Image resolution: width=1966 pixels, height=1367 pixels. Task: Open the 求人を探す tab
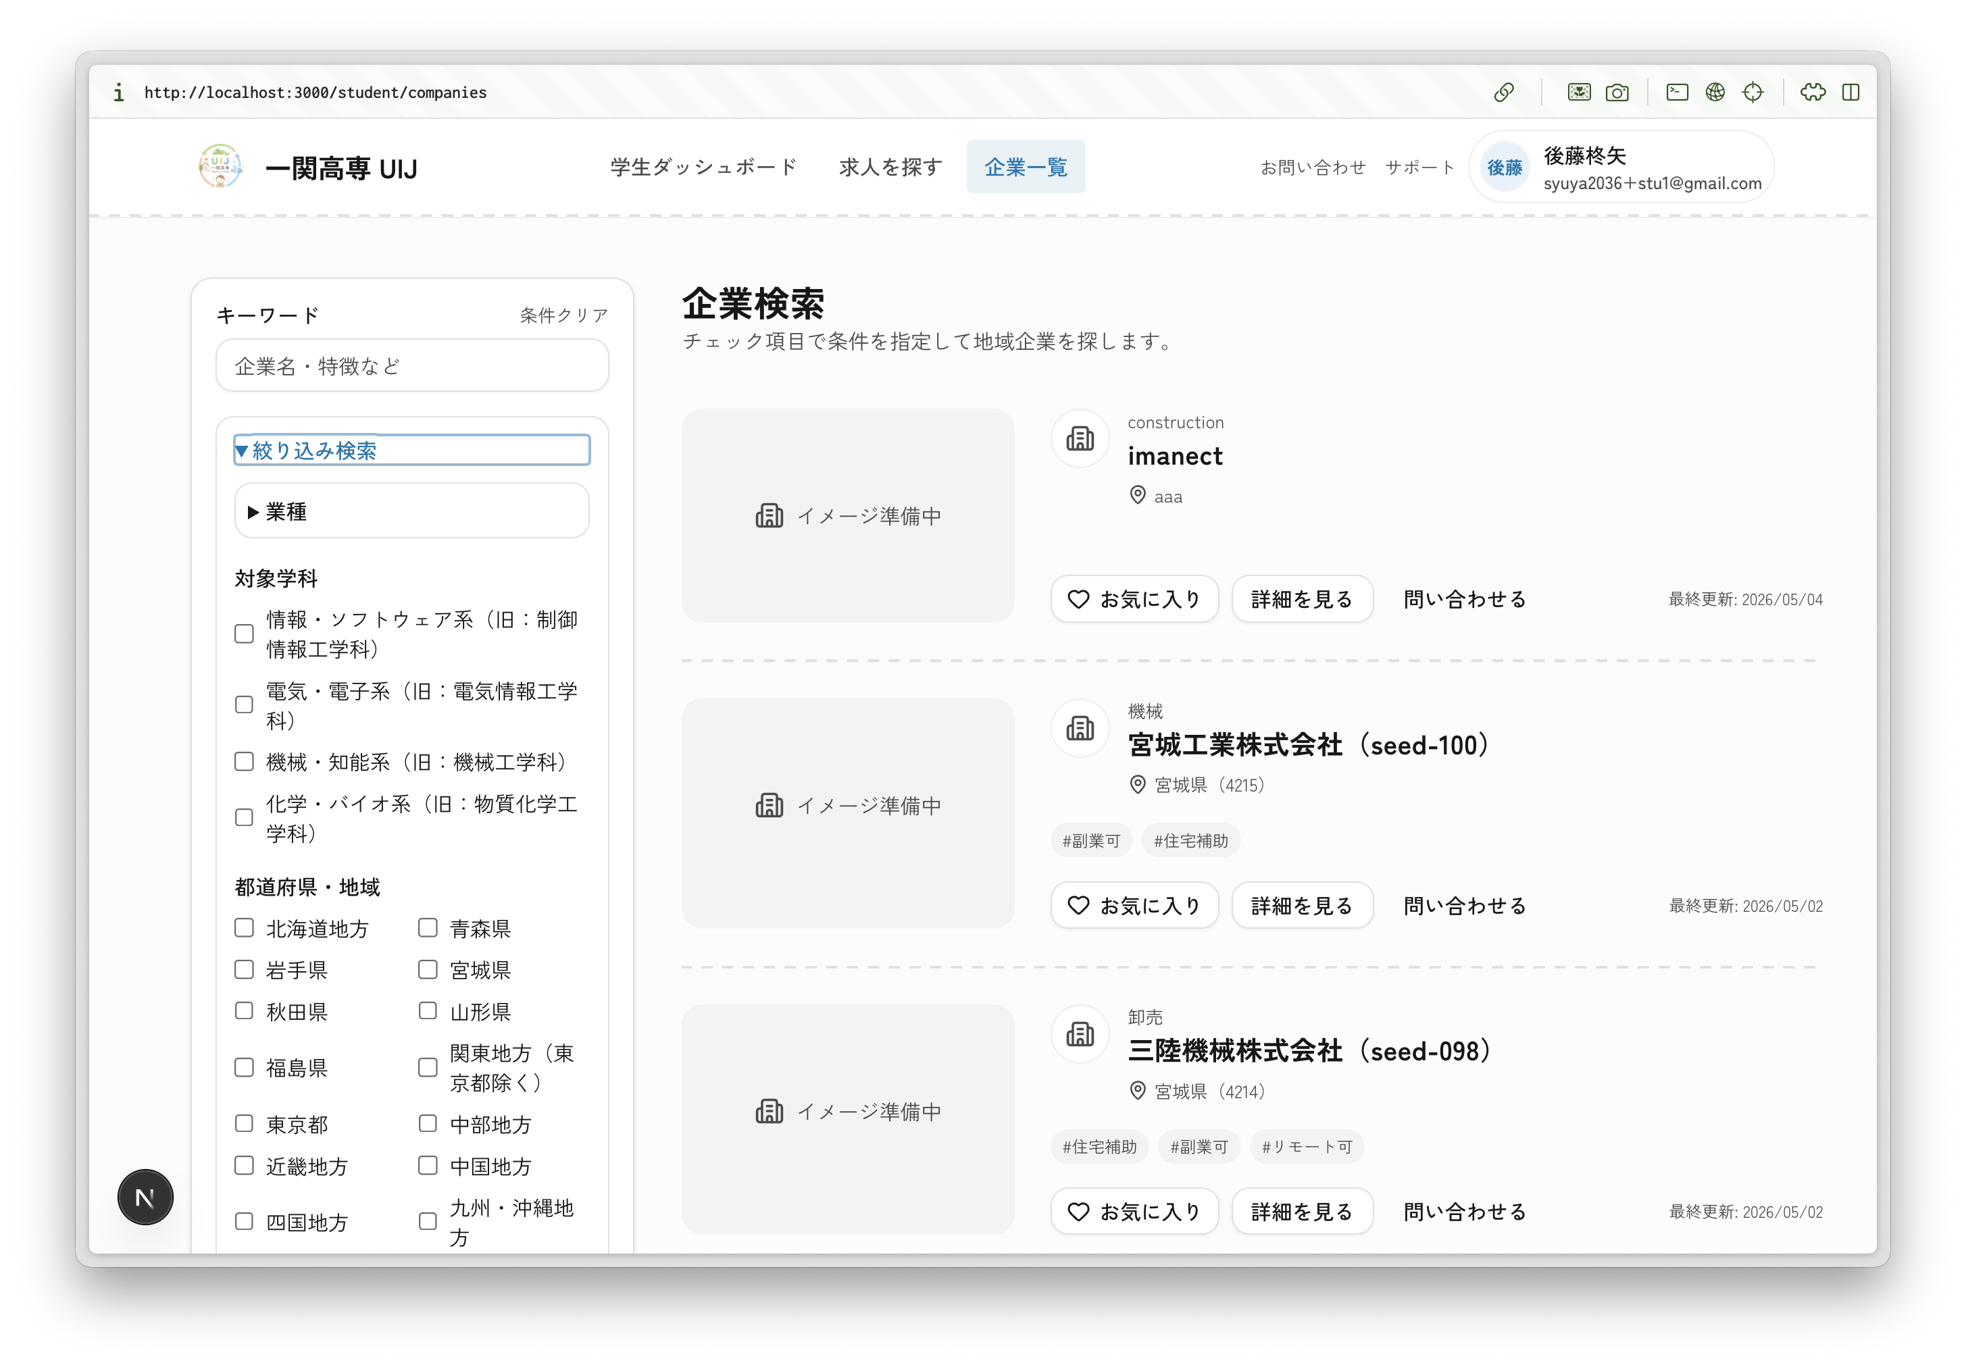click(890, 167)
